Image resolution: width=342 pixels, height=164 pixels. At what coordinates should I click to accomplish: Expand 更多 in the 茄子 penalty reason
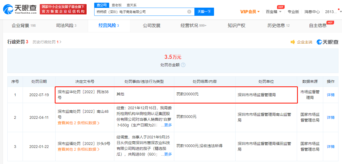click(168, 154)
